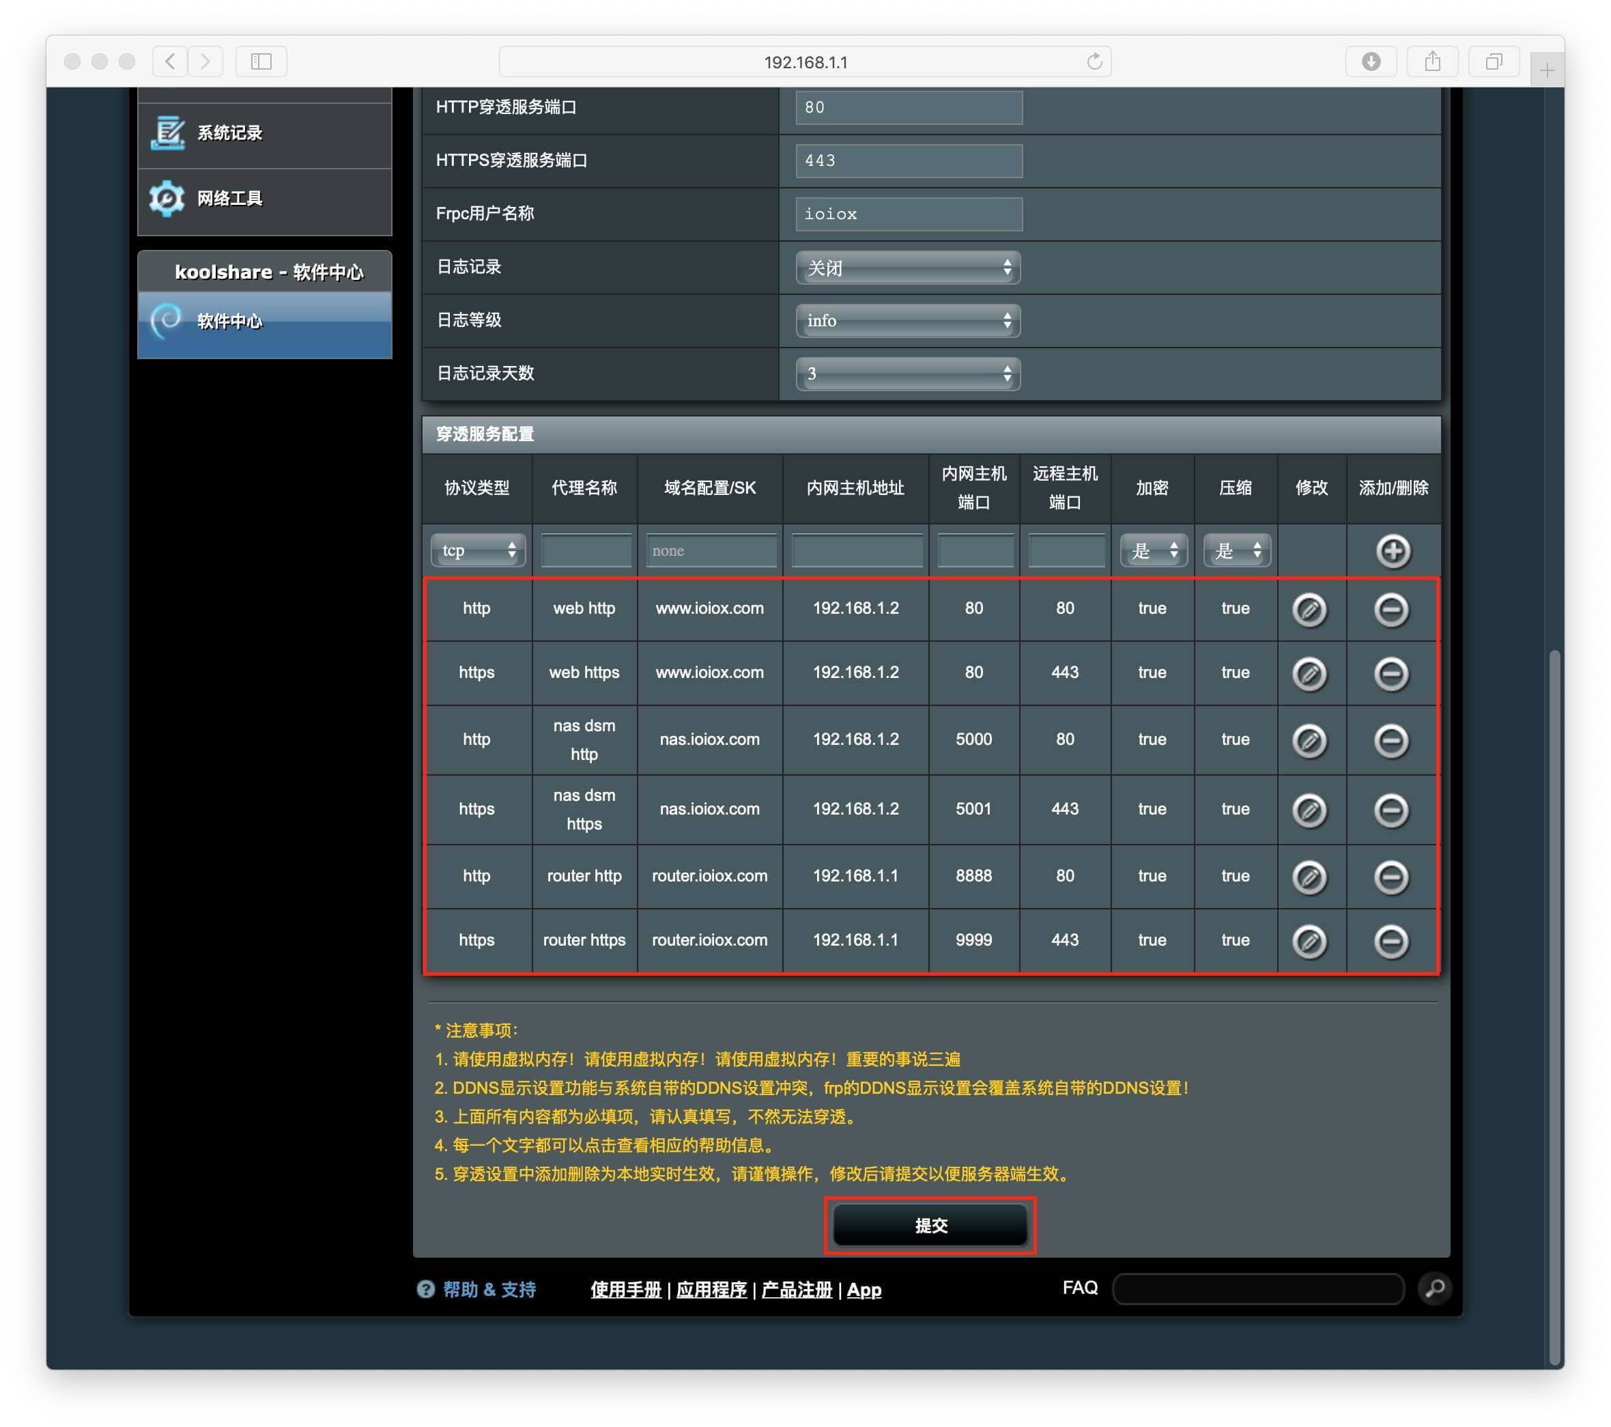Click the add proxy plus icon
This screenshot has width=1611, height=1427.
click(1393, 550)
